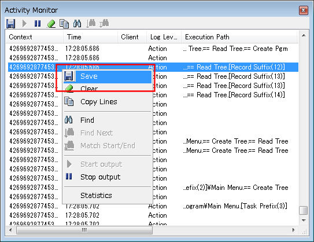This screenshot has height=242, width=314.
Task: Click the vertical scrollbar down arrow
Action: pos(304,221)
